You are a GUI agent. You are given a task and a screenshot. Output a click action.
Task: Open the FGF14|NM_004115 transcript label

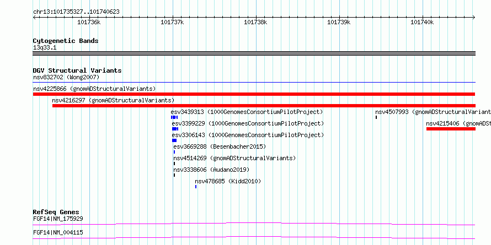tap(58, 232)
